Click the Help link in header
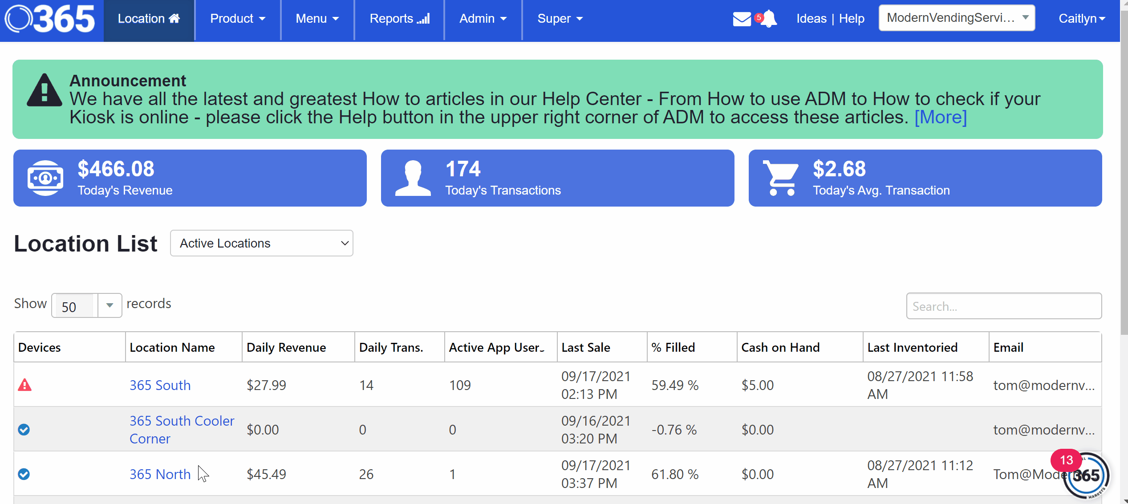 pos(852,19)
